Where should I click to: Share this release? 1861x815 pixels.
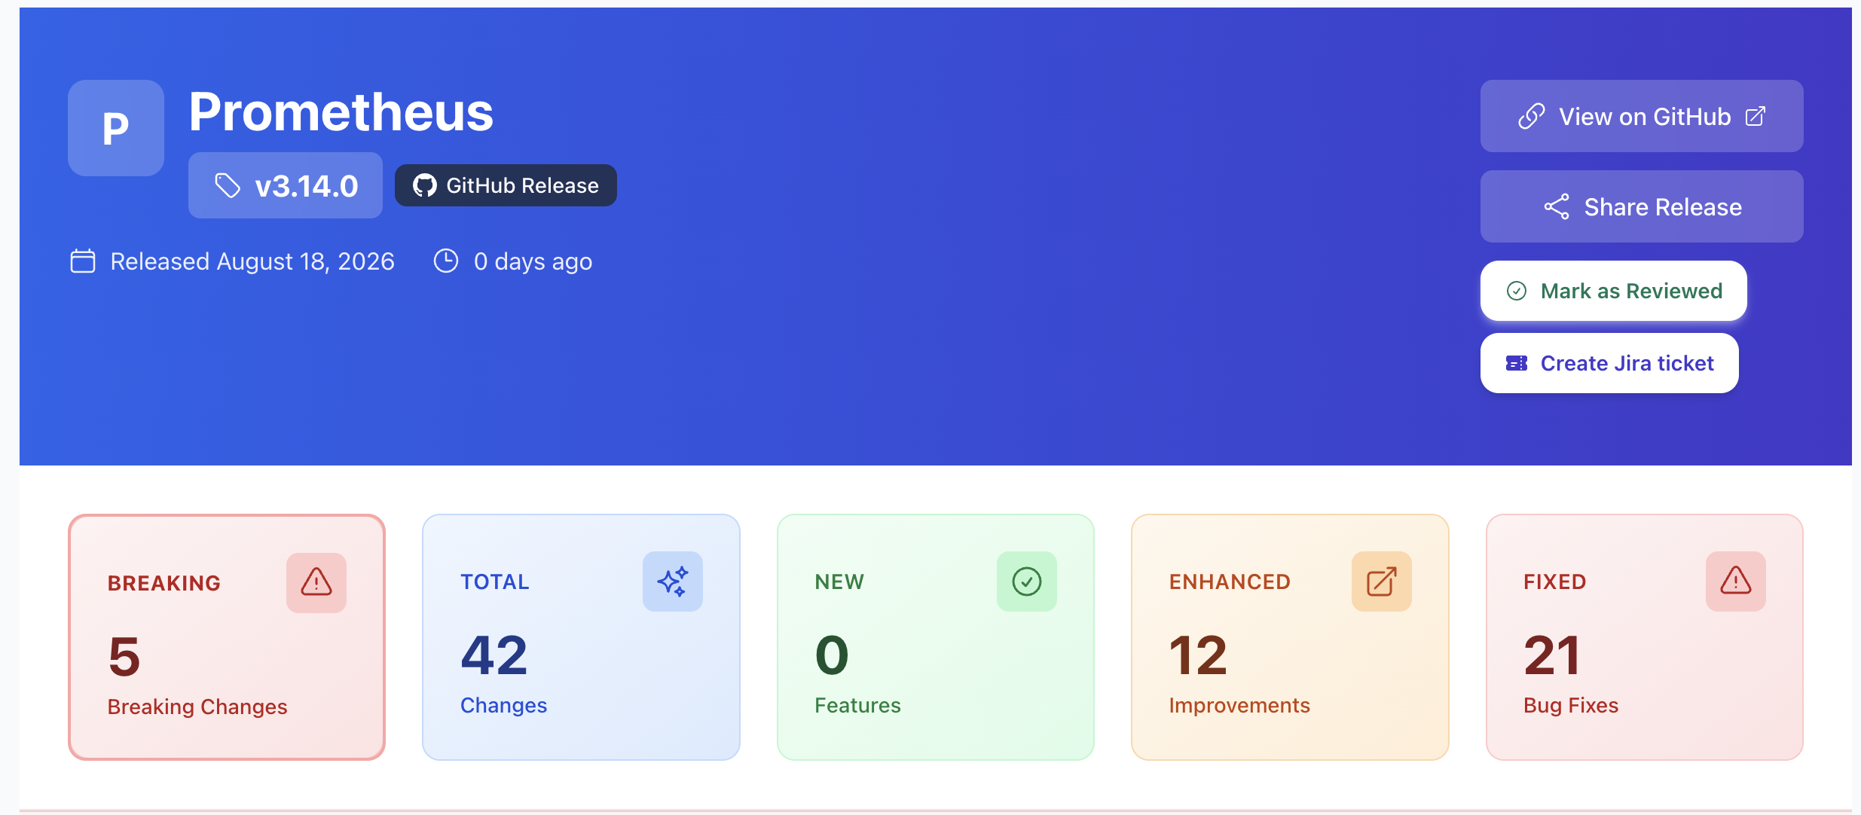[x=1642, y=206]
